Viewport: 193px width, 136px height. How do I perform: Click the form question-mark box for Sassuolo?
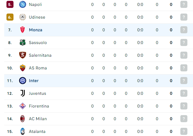184,43
